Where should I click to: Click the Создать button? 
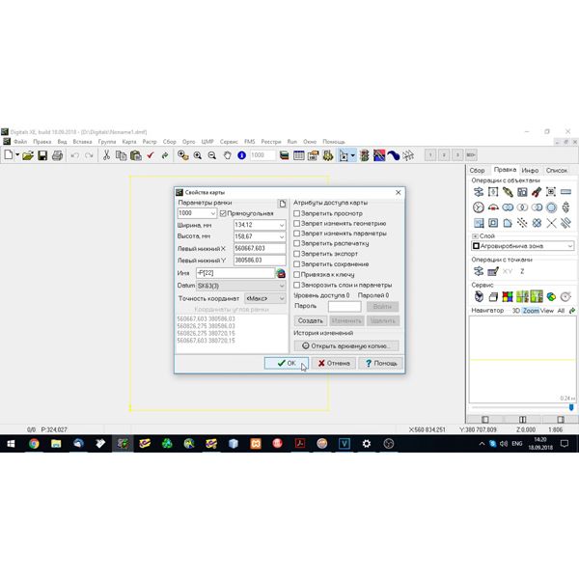pyautogui.click(x=310, y=320)
